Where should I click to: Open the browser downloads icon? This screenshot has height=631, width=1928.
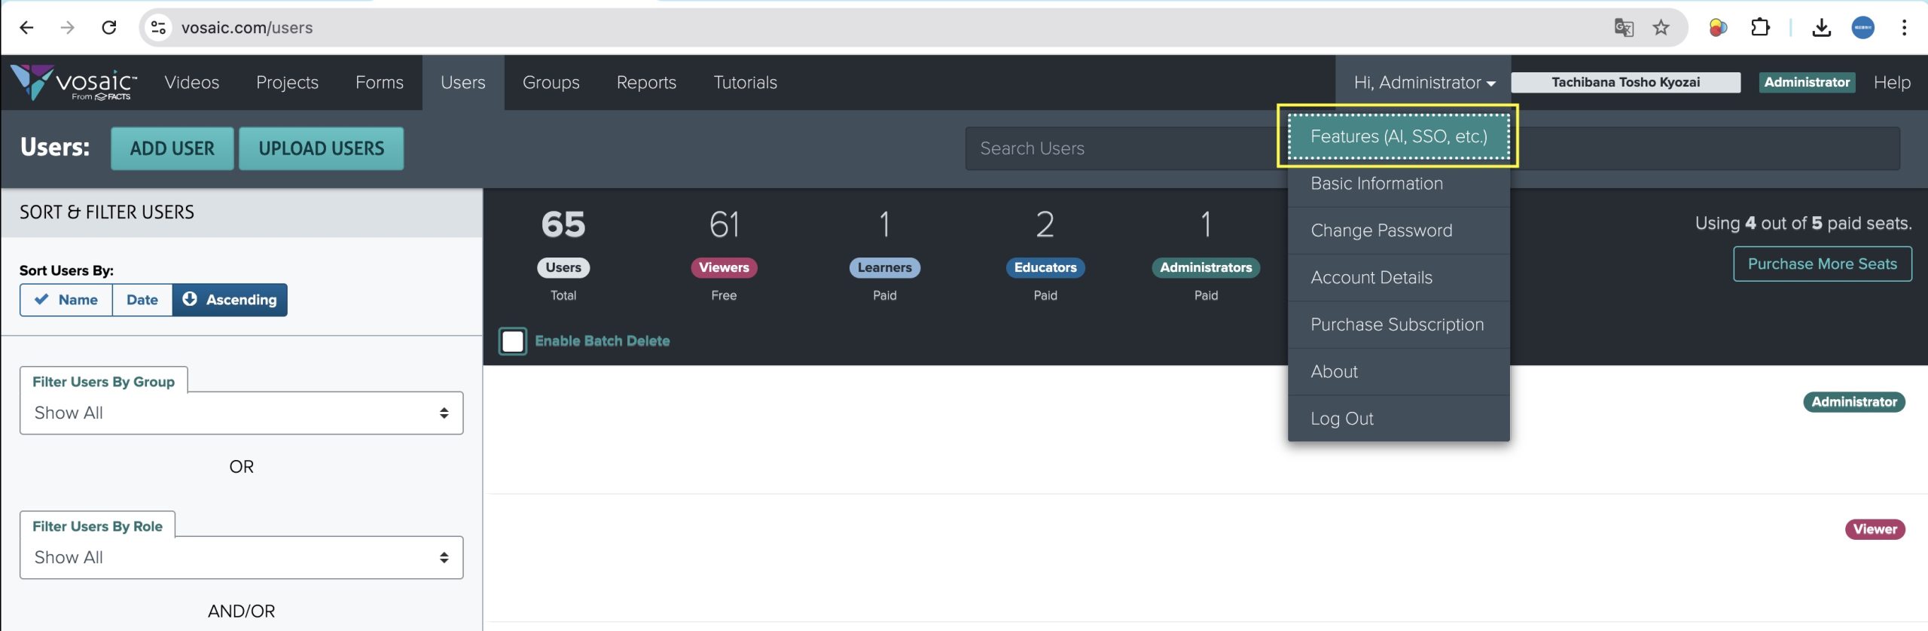point(1821,28)
